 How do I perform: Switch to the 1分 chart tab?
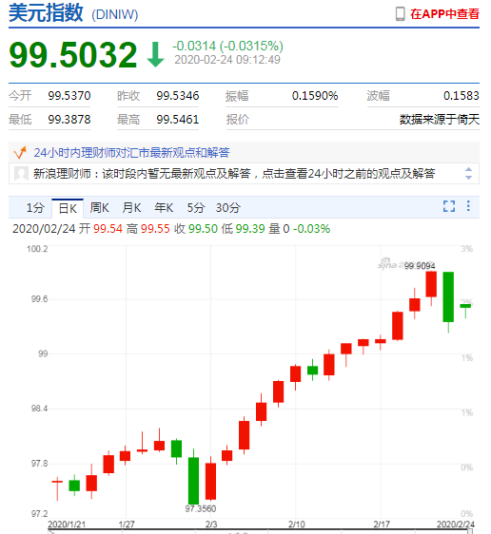[35, 207]
